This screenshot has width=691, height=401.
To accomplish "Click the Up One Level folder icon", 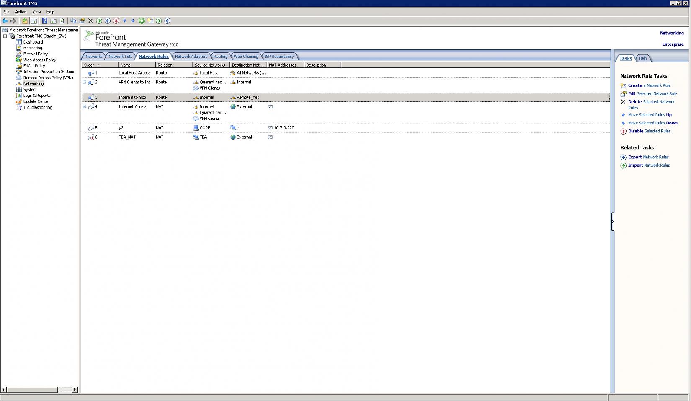I will point(25,21).
